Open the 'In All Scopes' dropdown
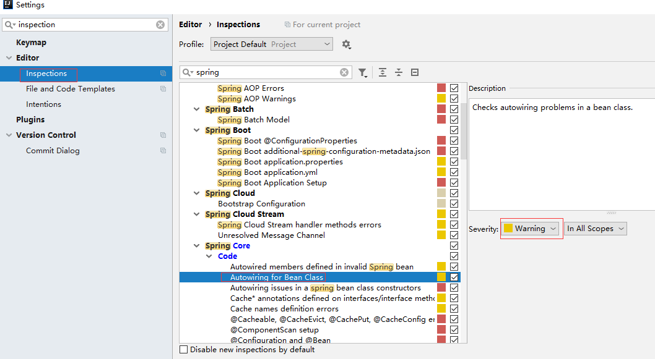Image resolution: width=655 pixels, height=359 pixels. (596, 229)
